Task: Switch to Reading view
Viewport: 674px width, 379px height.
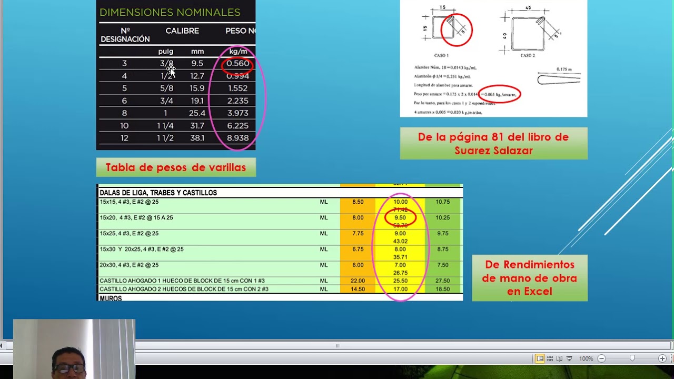Action: (x=559, y=358)
